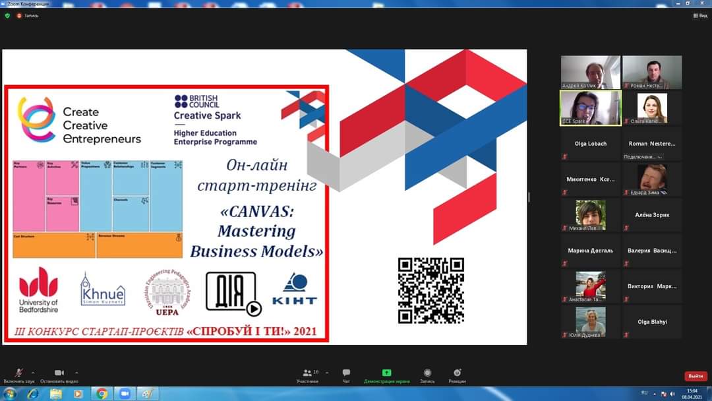This screenshot has height=401, width=712.
Task: Open Windows Media Player from taskbar
Action: point(78,394)
